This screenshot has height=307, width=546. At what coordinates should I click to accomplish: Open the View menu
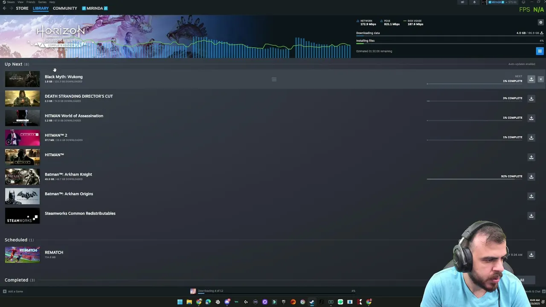pos(20,2)
